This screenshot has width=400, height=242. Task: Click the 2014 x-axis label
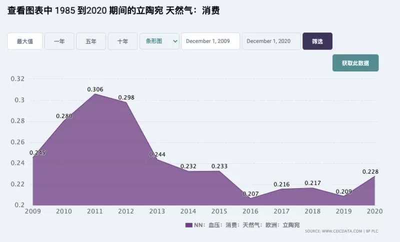pyautogui.click(x=188, y=211)
